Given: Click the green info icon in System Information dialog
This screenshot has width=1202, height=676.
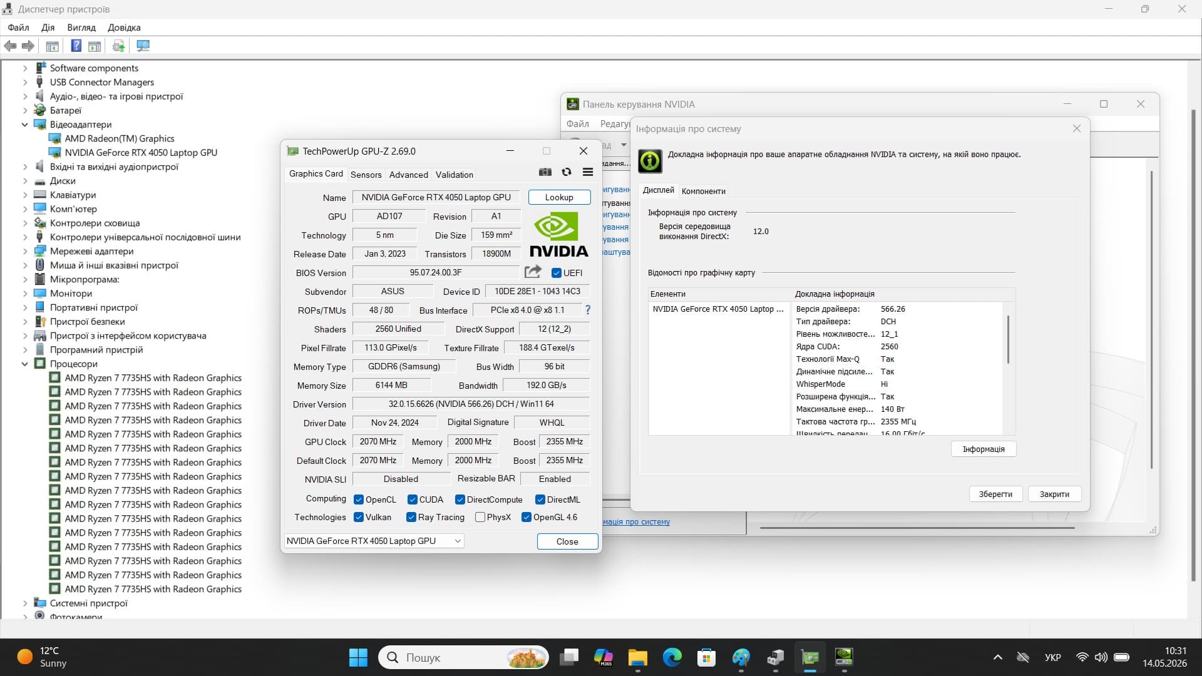Looking at the screenshot, I should 650,161.
